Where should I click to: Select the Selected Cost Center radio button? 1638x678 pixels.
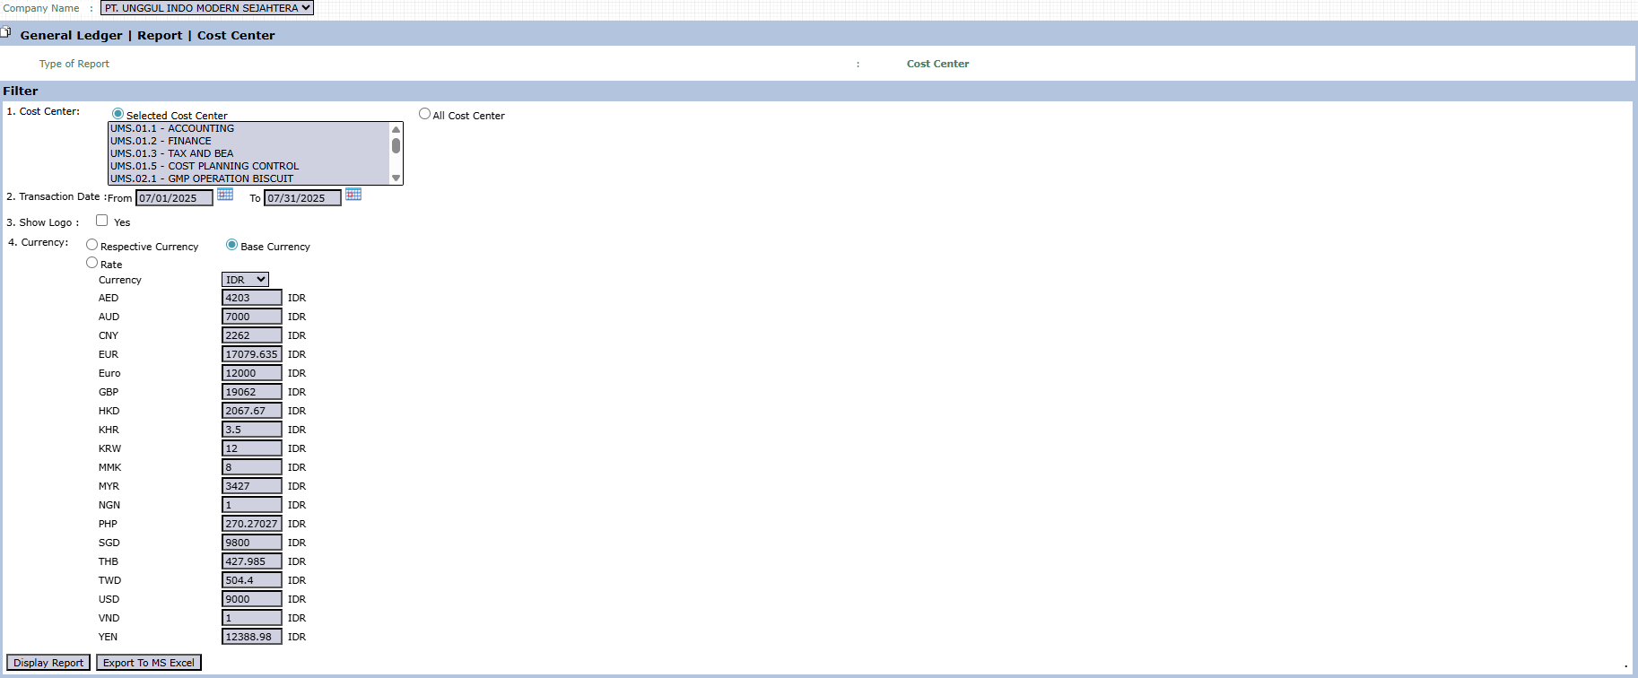point(118,114)
